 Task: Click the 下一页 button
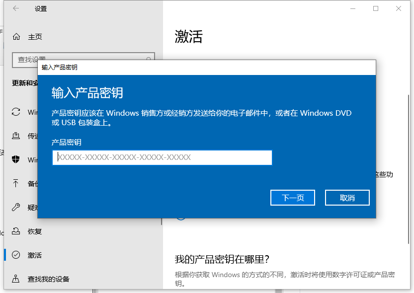coord(292,197)
